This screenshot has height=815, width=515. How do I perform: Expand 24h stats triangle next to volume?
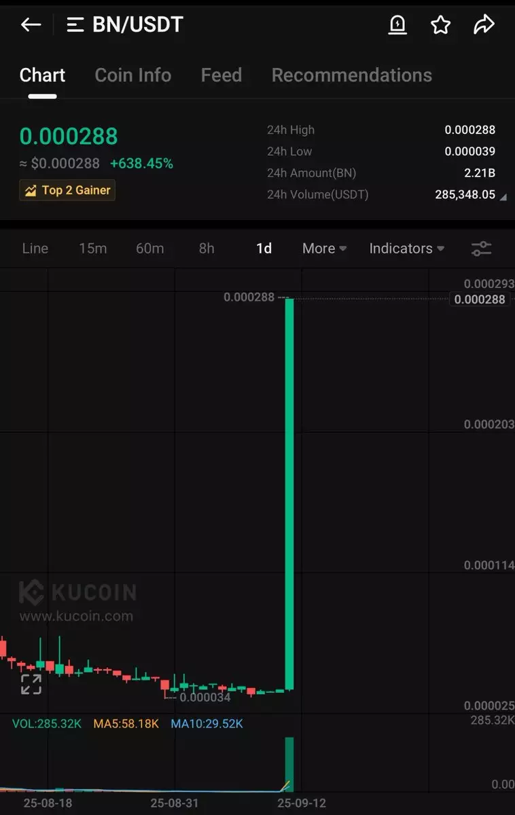(x=503, y=198)
